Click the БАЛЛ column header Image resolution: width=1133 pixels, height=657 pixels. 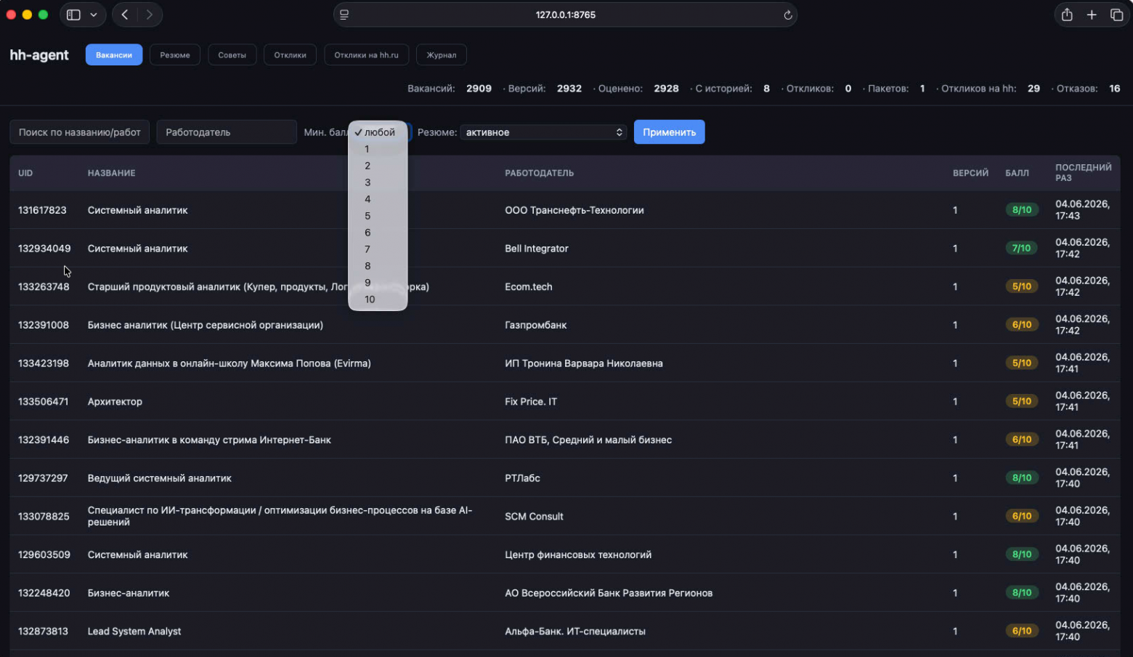point(1017,173)
